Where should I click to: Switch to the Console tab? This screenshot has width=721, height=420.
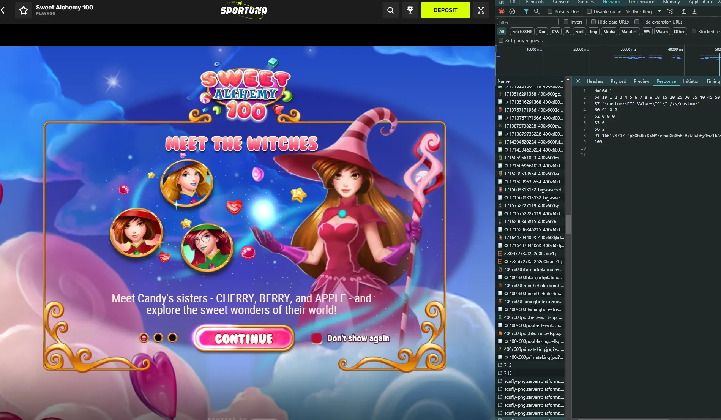click(x=561, y=2)
